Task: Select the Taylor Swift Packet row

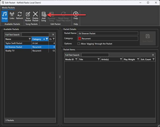Action: (30, 43)
